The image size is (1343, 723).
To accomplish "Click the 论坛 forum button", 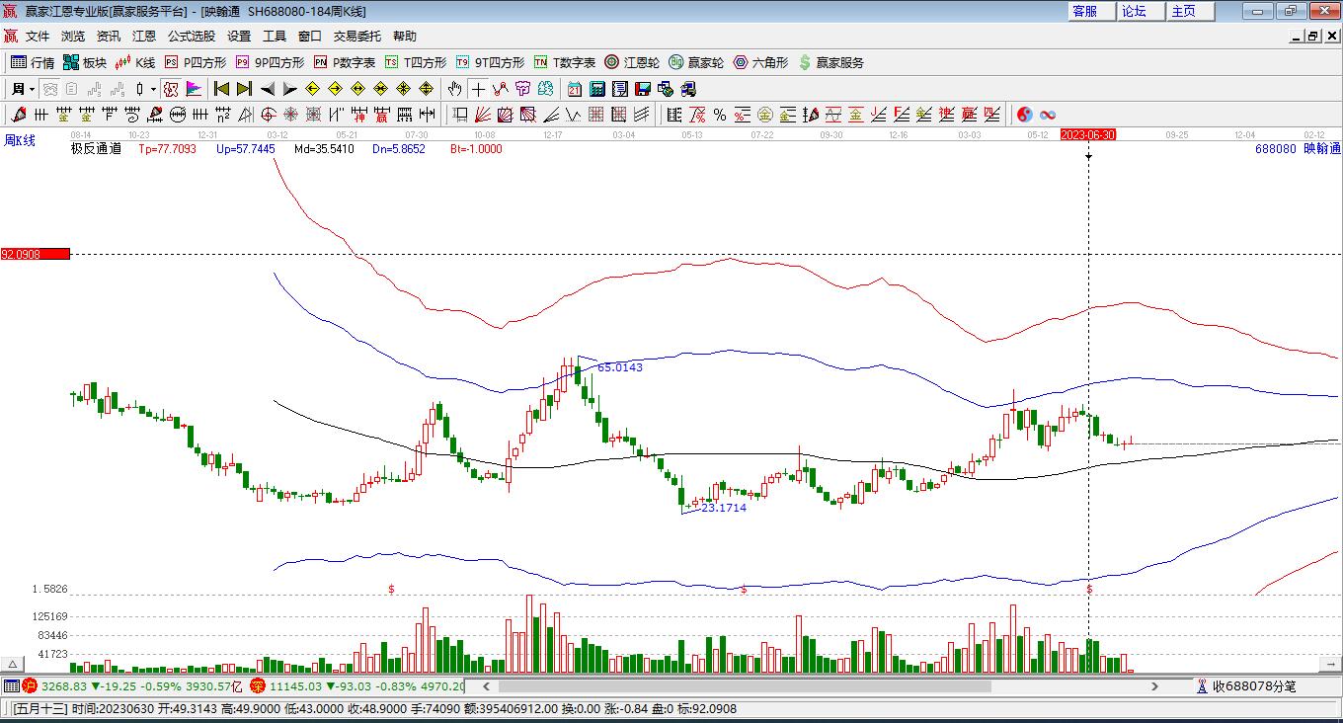I will point(1134,11).
